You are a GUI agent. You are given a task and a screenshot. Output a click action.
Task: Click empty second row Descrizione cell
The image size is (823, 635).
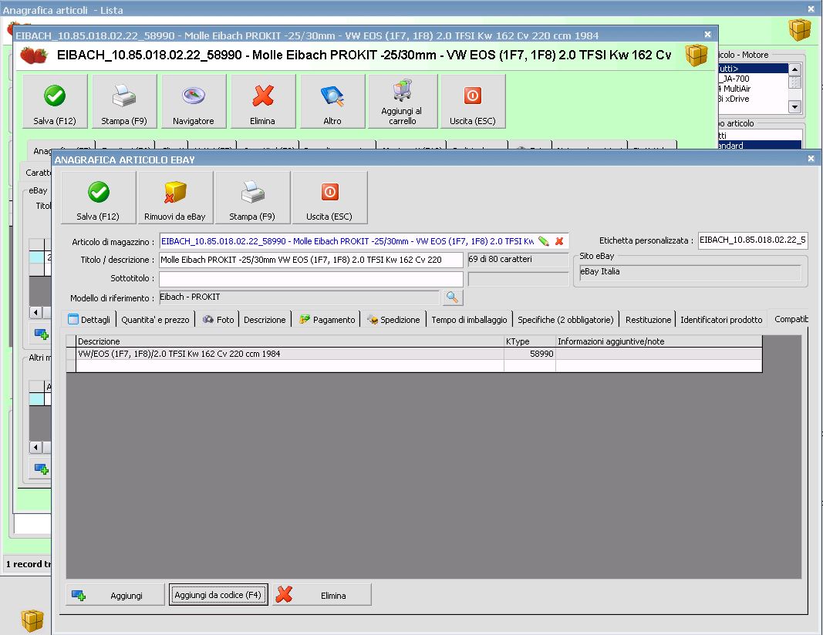(290, 366)
